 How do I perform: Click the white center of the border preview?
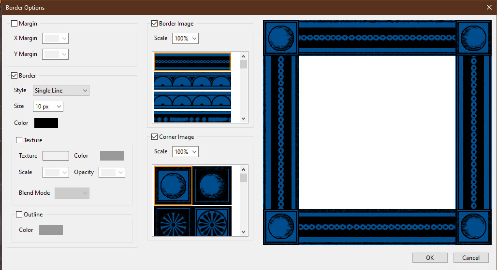[x=377, y=132]
